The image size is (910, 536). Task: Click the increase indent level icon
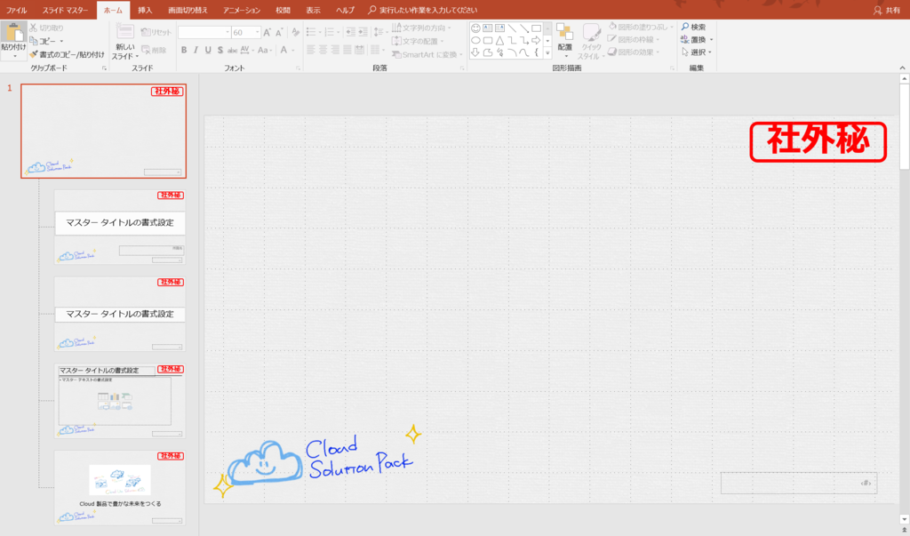363,32
